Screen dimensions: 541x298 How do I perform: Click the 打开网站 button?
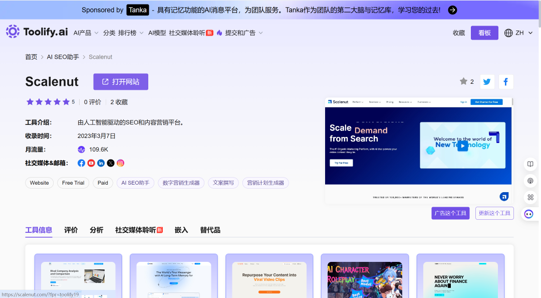(x=121, y=82)
